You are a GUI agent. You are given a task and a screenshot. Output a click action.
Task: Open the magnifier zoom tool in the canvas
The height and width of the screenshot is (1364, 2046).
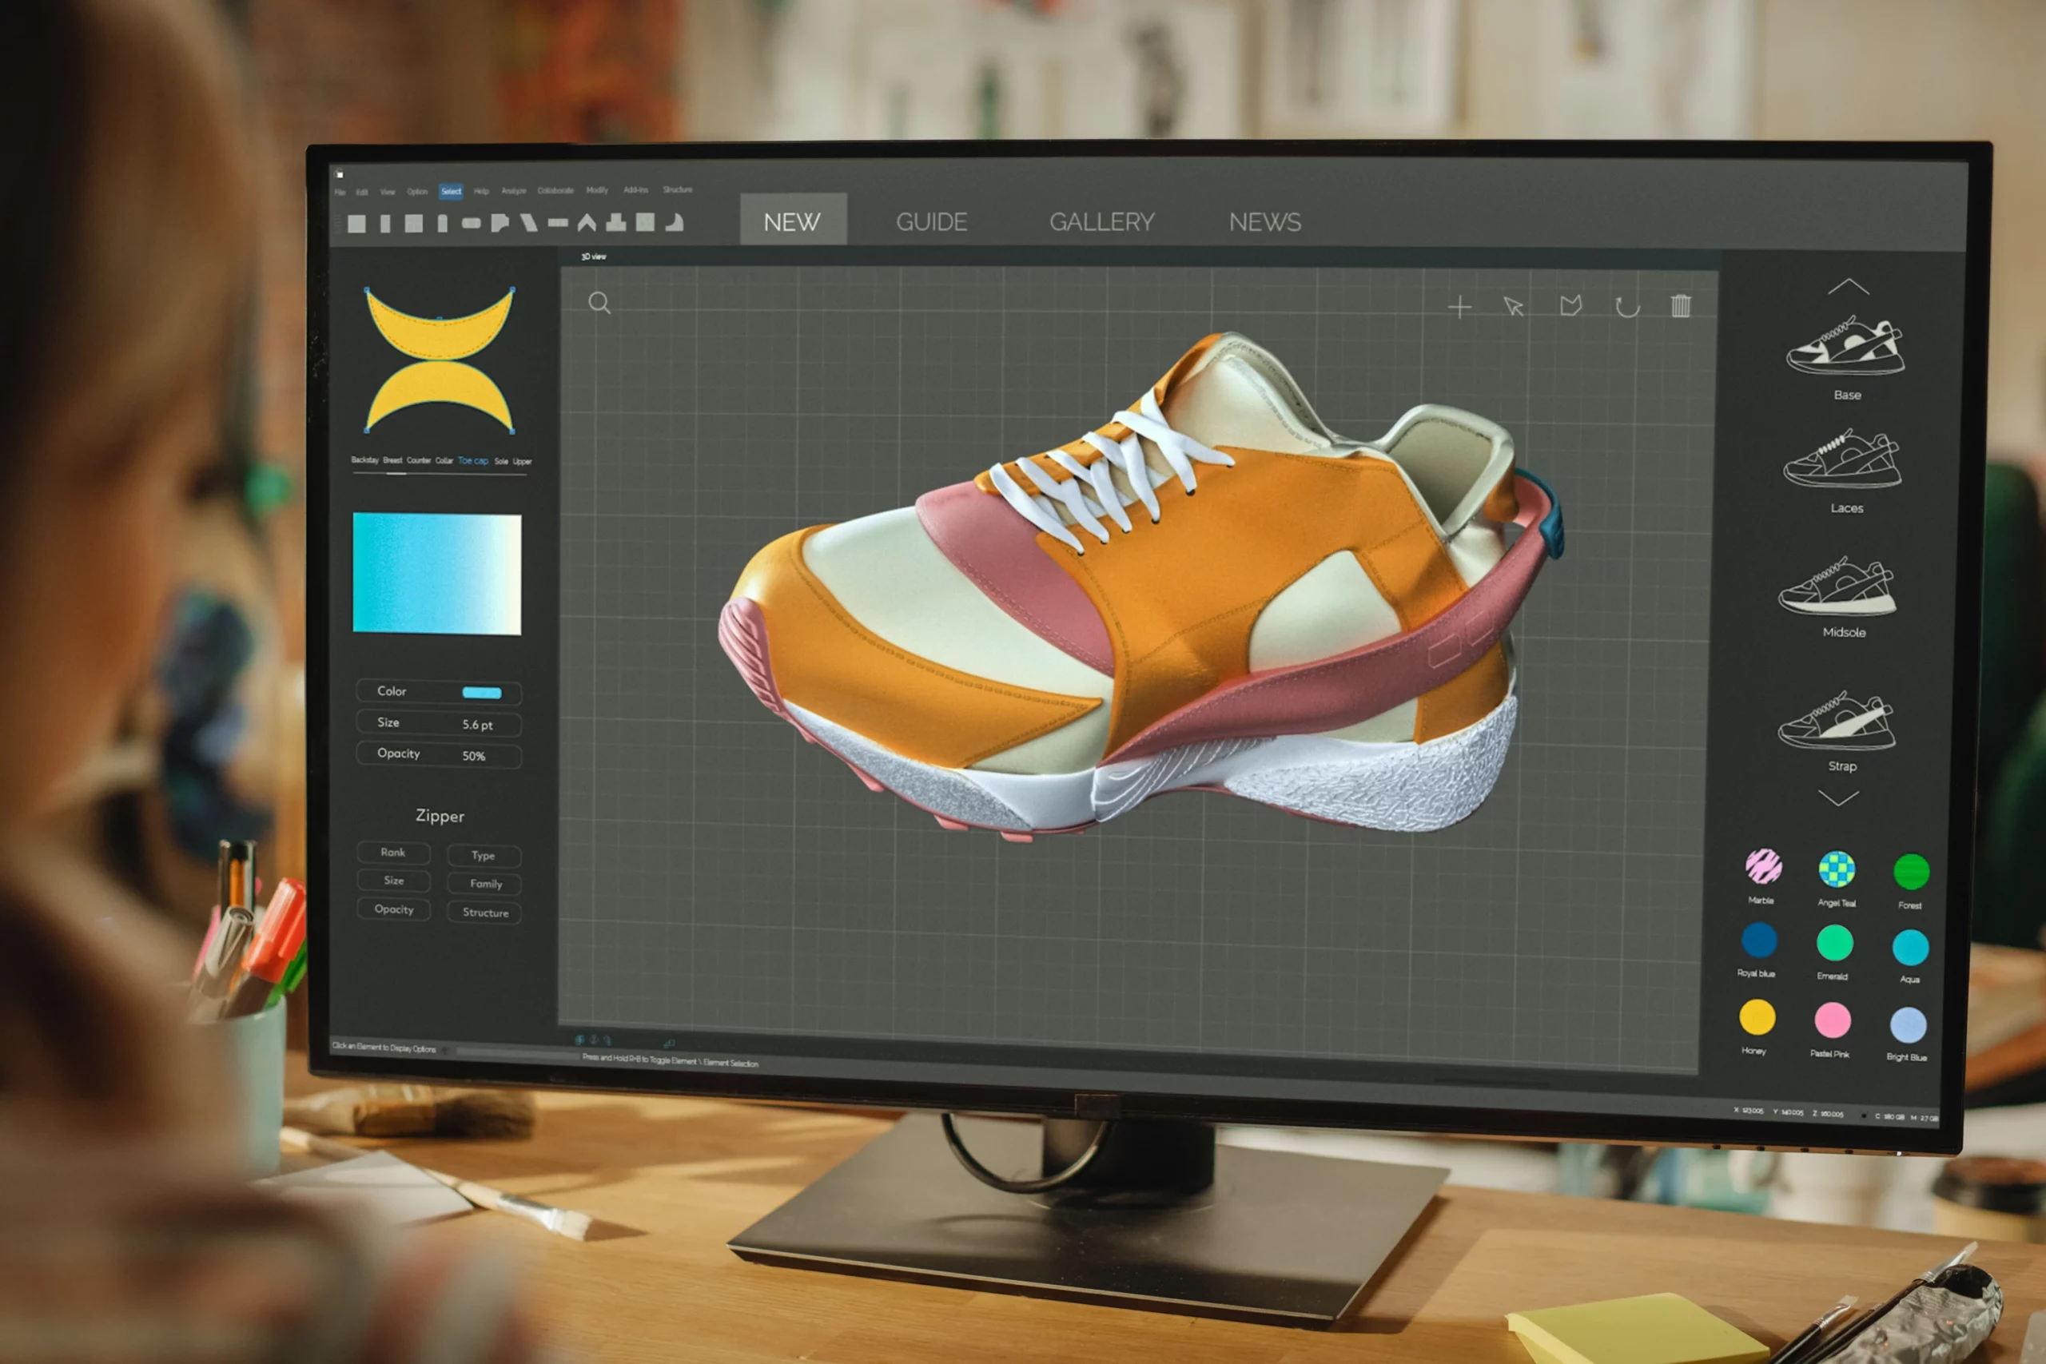pos(600,303)
